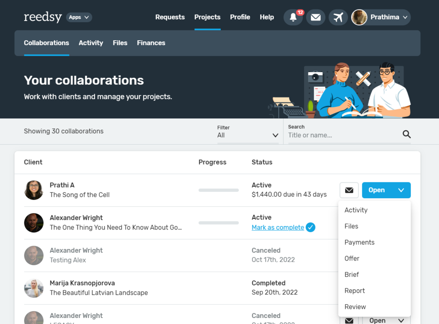Click The Song of the Cell progress bar
The image size is (439, 324).
click(218, 190)
